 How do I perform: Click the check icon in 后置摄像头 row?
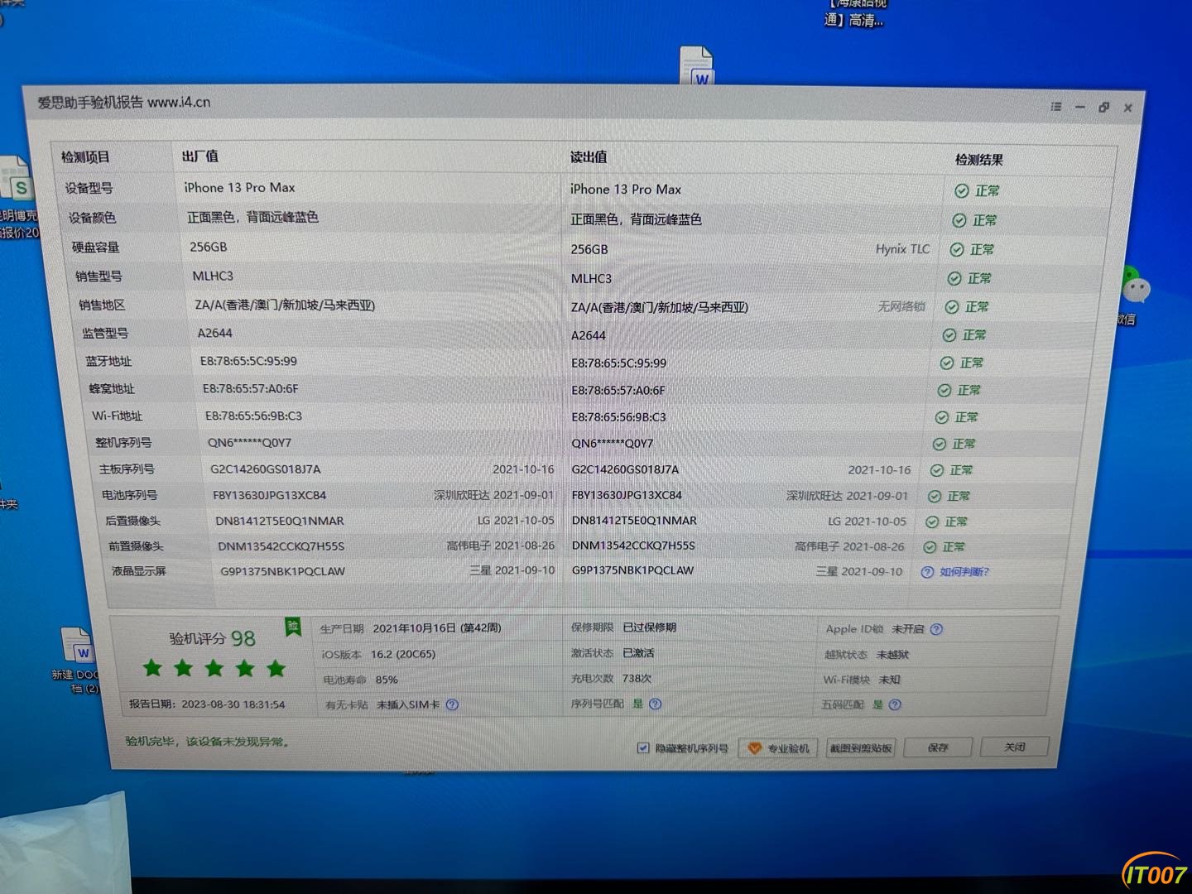point(931,522)
